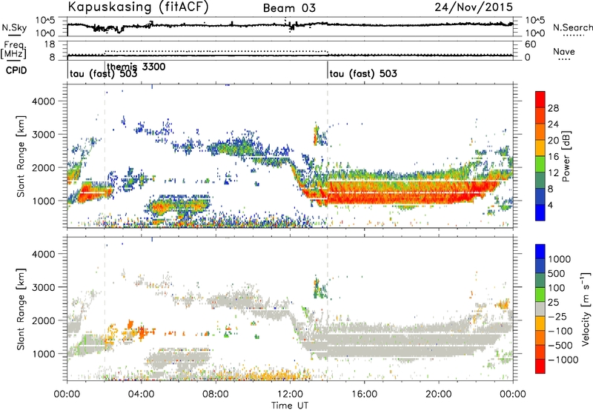This screenshot has height=410, width=593.
Task: Click the orange negative-velocity patch near 04:00 in the velocity panel
Action: tap(142, 332)
